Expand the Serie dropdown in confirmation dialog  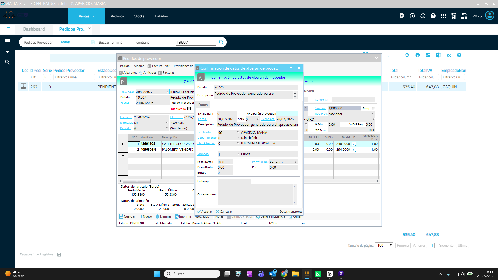(258, 119)
